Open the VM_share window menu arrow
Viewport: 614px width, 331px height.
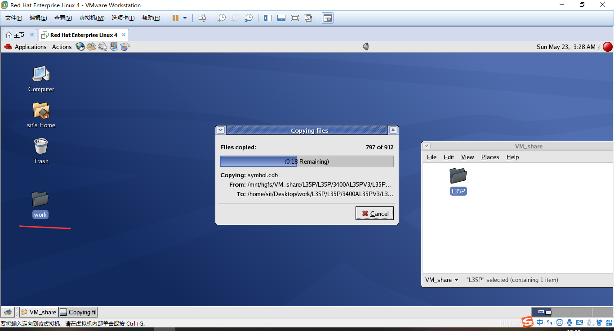[427, 146]
